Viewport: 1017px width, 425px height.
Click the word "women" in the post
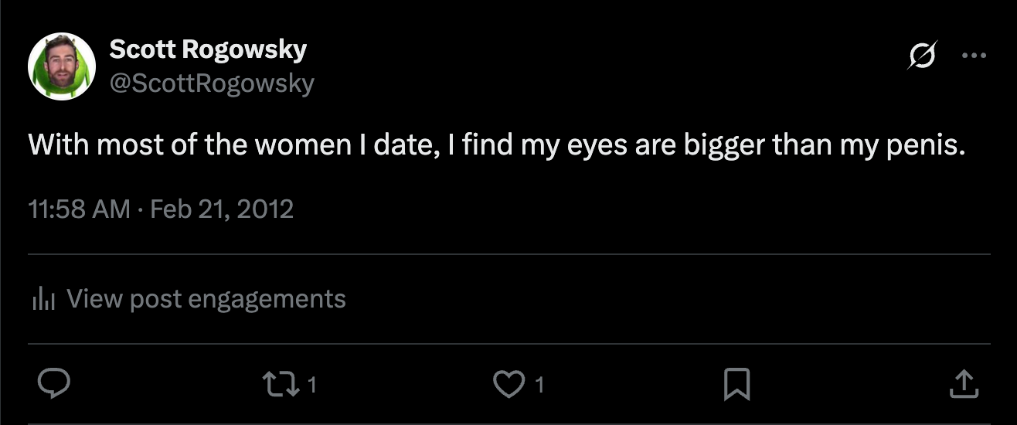point(291,145)
